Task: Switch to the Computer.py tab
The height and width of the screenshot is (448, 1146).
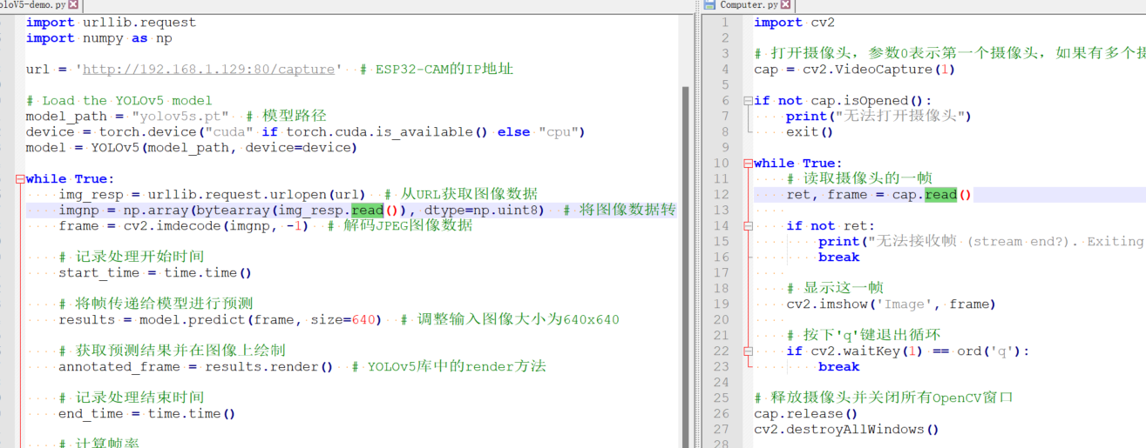Action: click(x=748, y=5)
